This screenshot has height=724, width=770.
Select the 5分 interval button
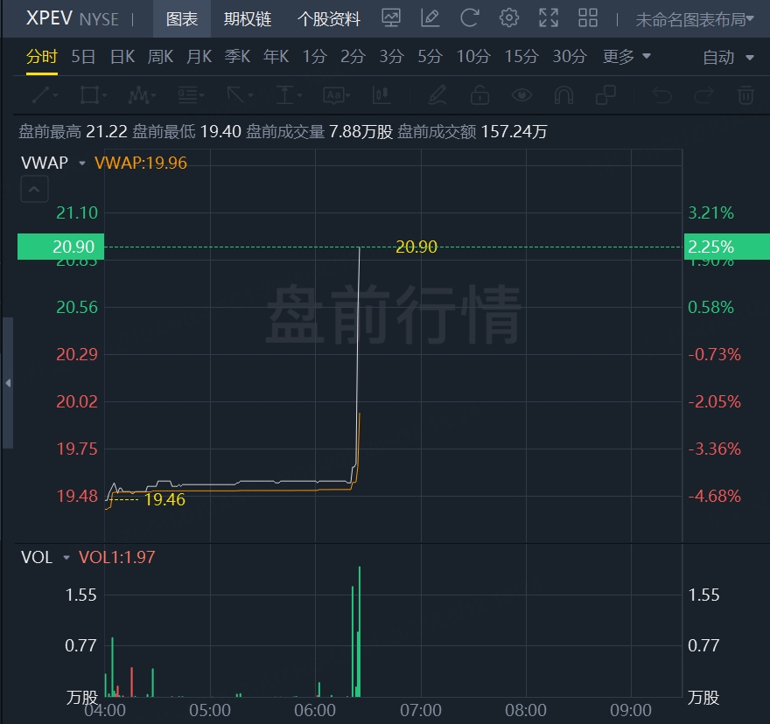click(x=430, y=57)
